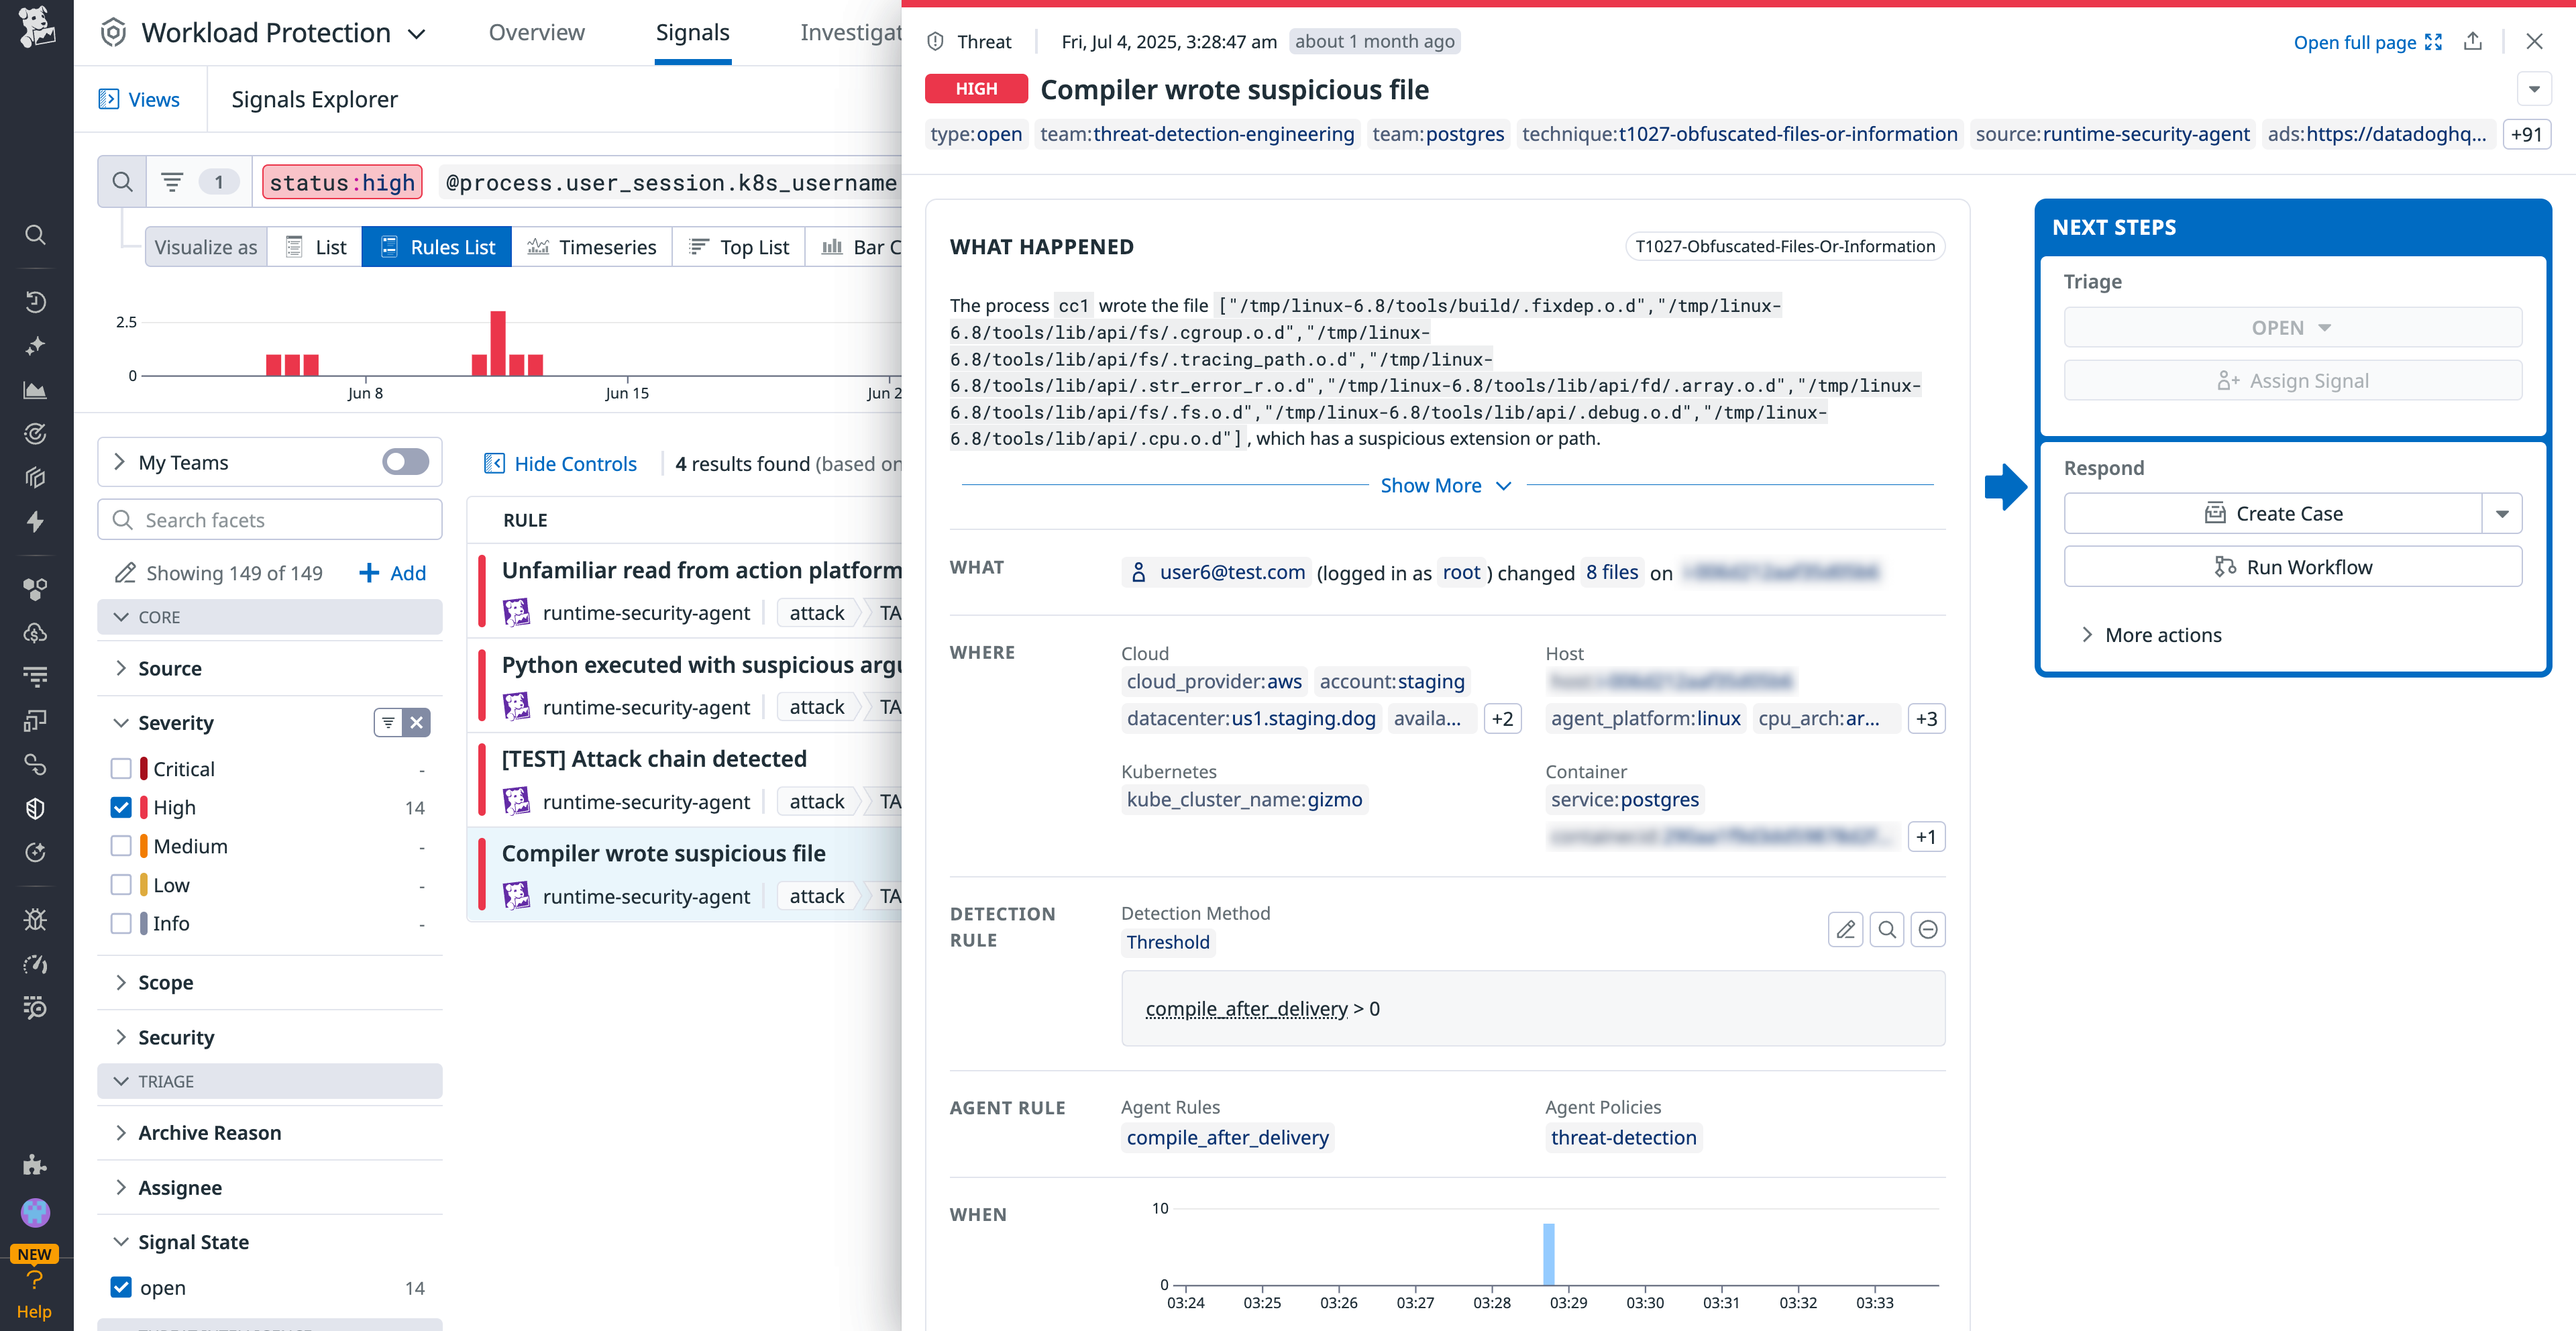
Task: Click the Datadog logo at top left
Action: [37, 27]
